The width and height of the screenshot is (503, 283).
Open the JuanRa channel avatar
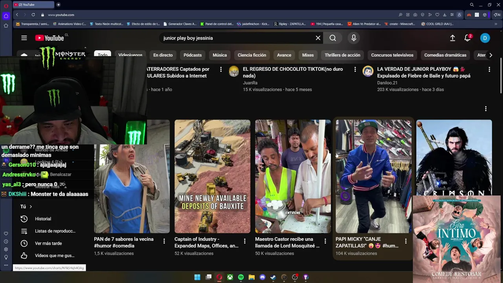(x=234, y=71)
